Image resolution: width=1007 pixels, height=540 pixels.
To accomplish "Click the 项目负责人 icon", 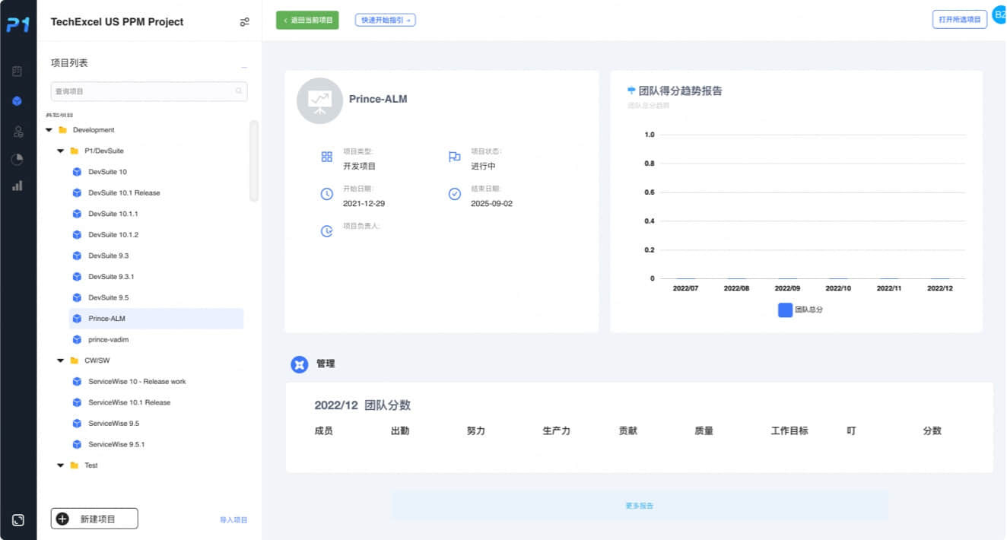I will tap(327, 230).
